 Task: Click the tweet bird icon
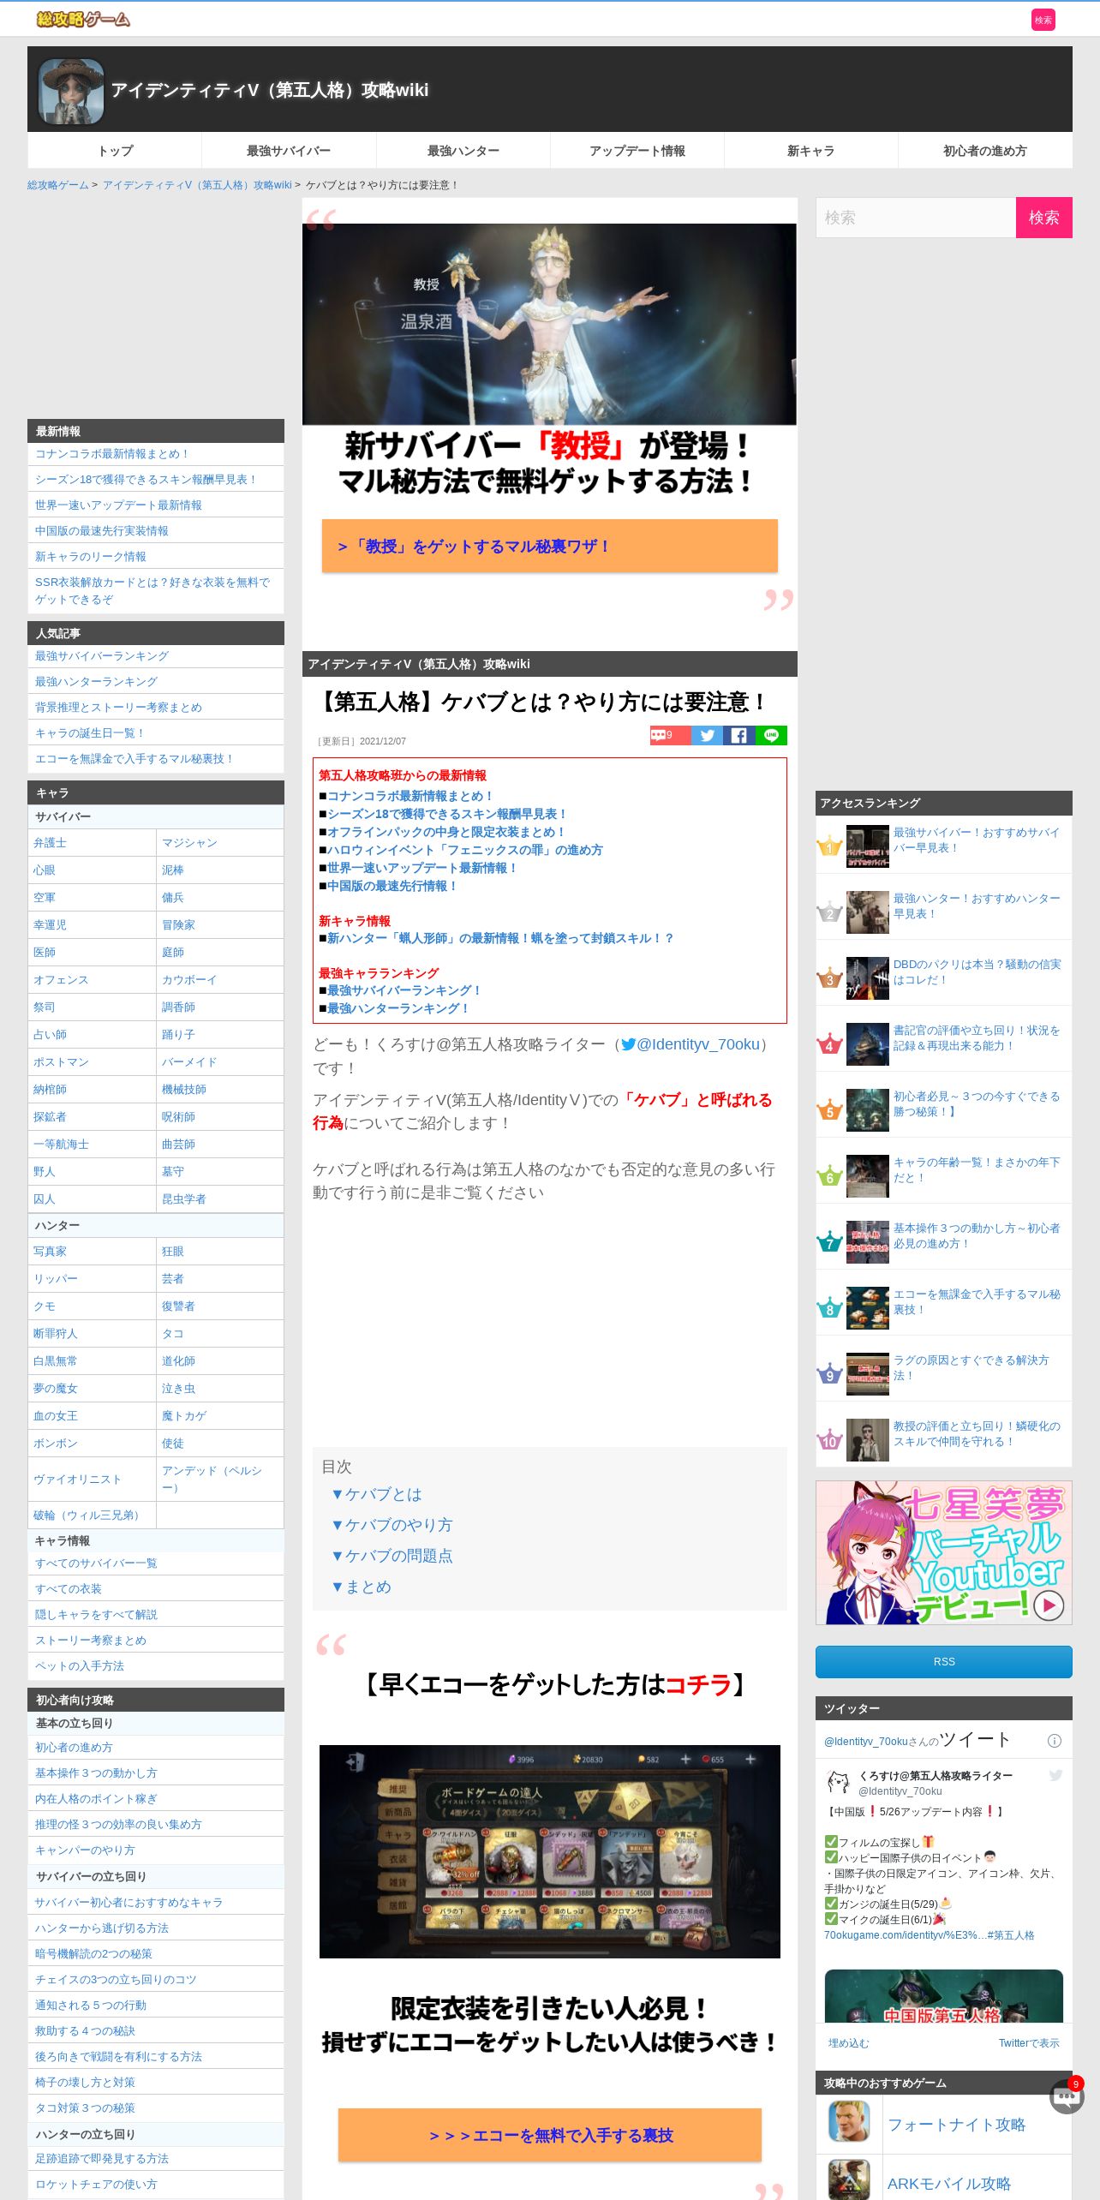pos(1055,1776)
